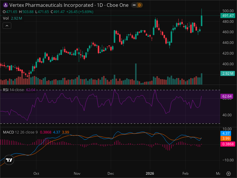Image resolution: width=237 pixels, height=178 pixels.
Task: Click the Nov label on time axis
Action: click(x=77, y=174)
